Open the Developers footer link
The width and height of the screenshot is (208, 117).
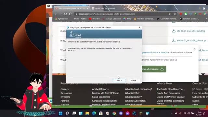pyautogui.click(x=66, y=93)
